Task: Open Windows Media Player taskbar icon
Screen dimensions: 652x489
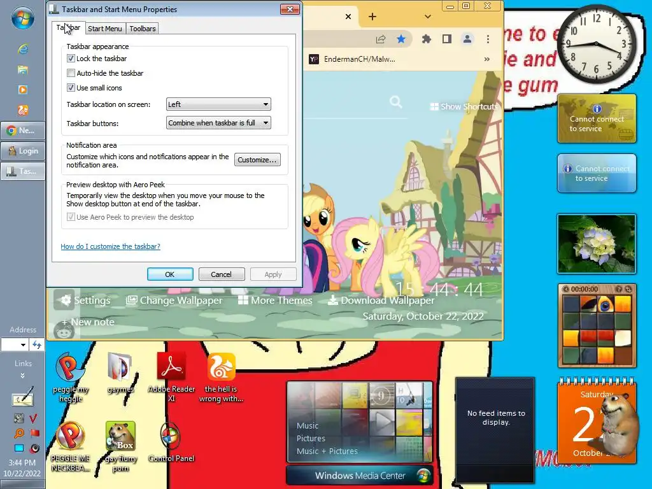Action: (x=22, y=90)
